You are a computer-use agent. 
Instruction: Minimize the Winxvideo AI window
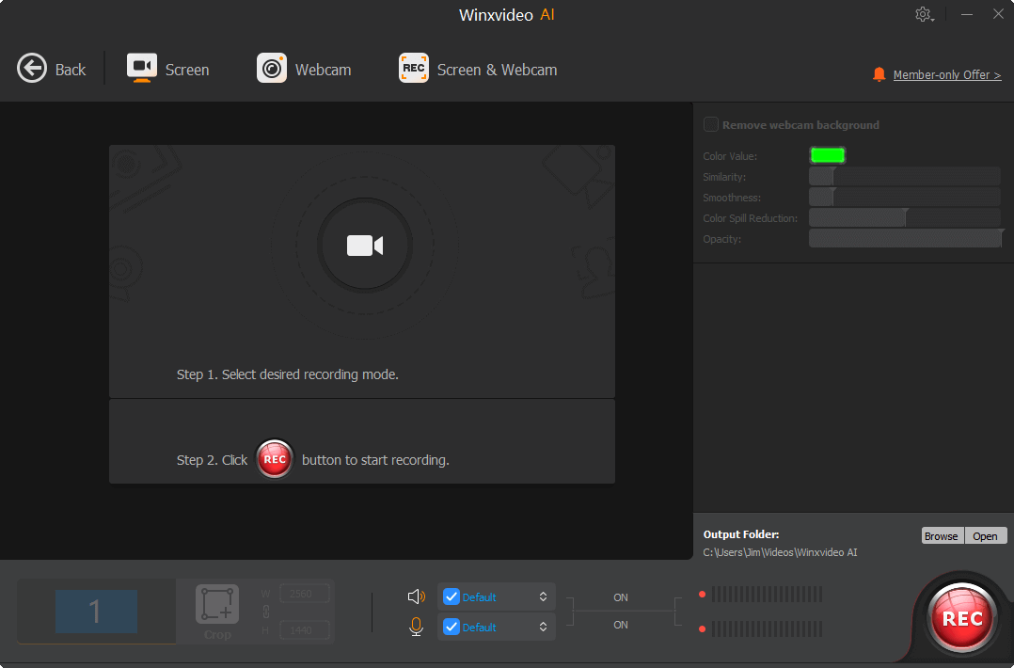(967, 14)
